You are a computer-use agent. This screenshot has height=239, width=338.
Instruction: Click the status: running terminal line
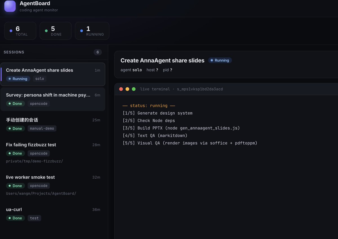coord(149,106)
